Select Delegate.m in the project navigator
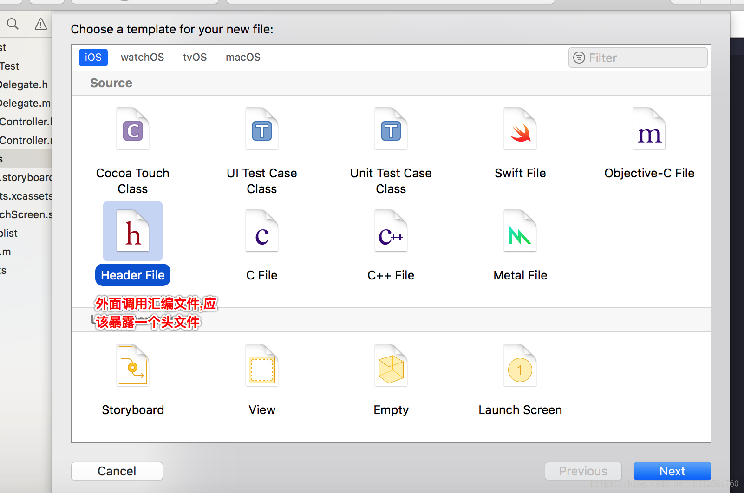The image size is (744, 493). pyautogui.click(x=26, y=103)
